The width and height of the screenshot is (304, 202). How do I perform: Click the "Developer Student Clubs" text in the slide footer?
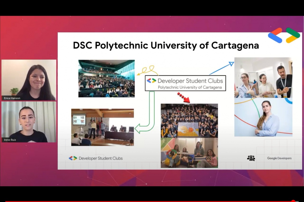(101, 158)
